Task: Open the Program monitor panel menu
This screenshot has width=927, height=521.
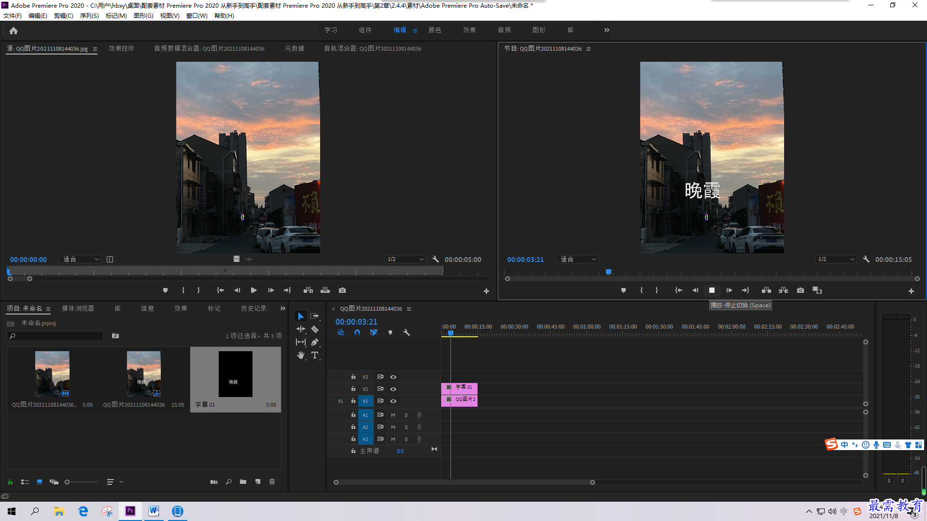Action: pos(588,49)
